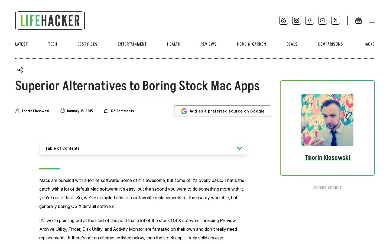The image size is (390, 244).
Task: Go to Home & Garden
Action: point(251,44)
